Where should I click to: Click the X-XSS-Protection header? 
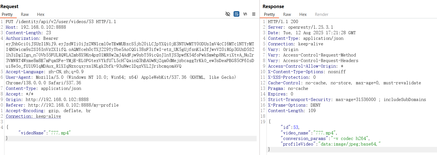pos(292,77)
